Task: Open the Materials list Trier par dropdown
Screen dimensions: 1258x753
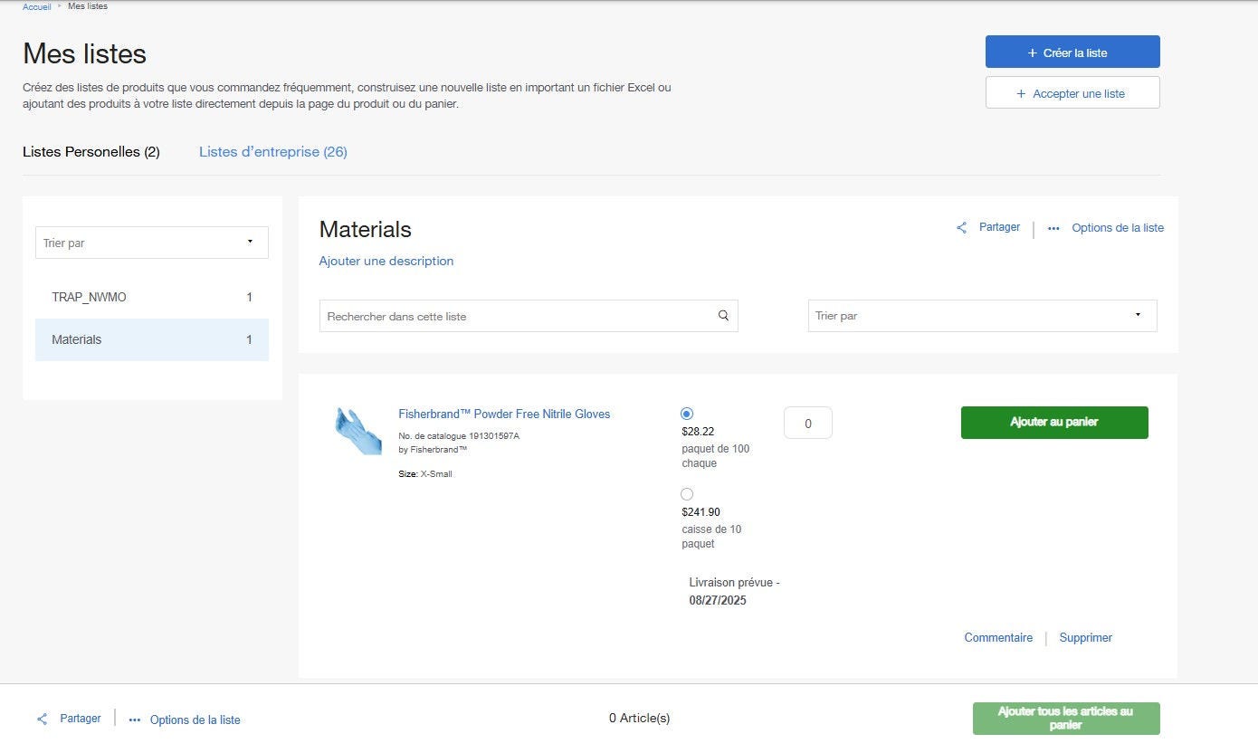Action: pyautogui.click(x=982, y=316)
